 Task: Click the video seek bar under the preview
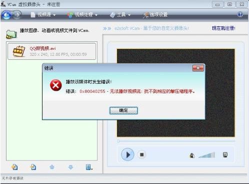tap(176, 142)
